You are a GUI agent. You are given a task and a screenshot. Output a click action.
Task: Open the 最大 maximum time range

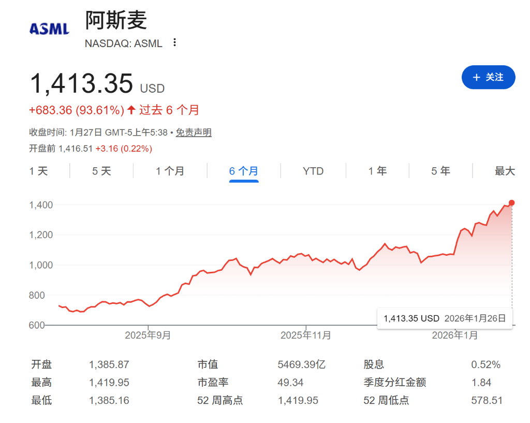(x=505, y=170)
